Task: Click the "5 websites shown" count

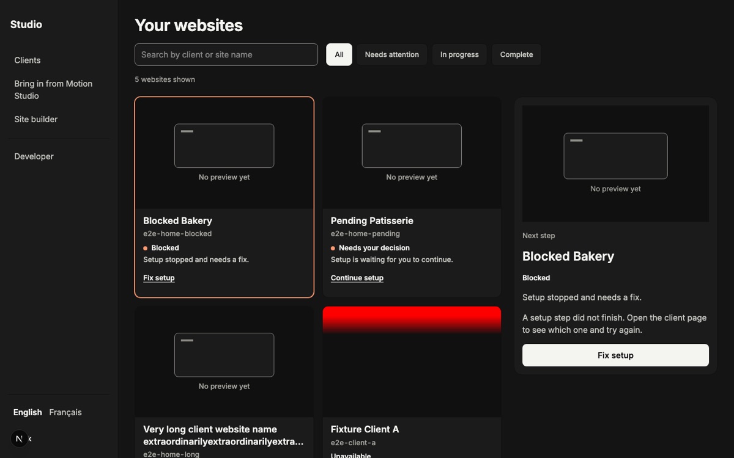Action: tap(165, 79)
